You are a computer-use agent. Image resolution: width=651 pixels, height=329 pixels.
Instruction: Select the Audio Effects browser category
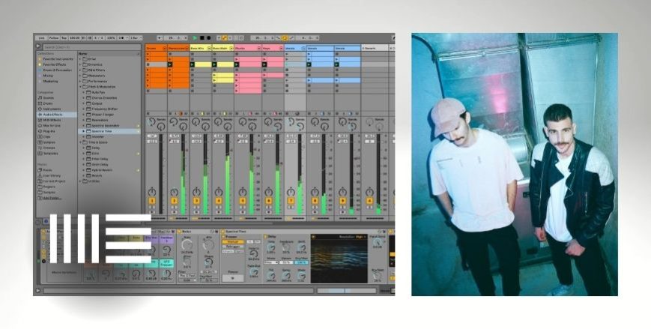click(56, 114)
